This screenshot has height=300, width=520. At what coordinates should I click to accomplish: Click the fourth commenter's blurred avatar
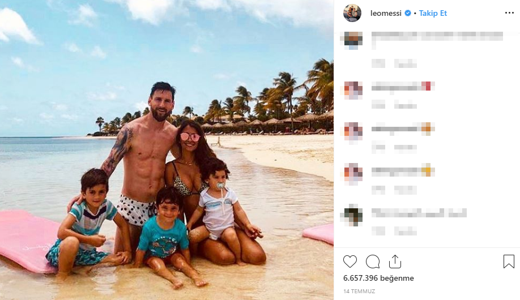pyautogui.click(x=353, y=173)
